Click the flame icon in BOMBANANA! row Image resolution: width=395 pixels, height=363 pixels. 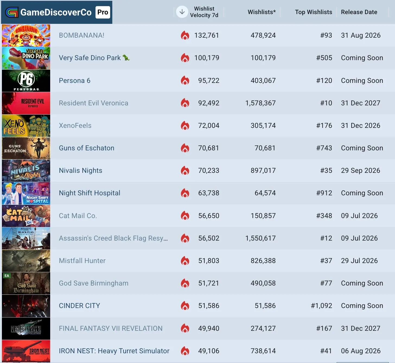(x=185, y=35)
